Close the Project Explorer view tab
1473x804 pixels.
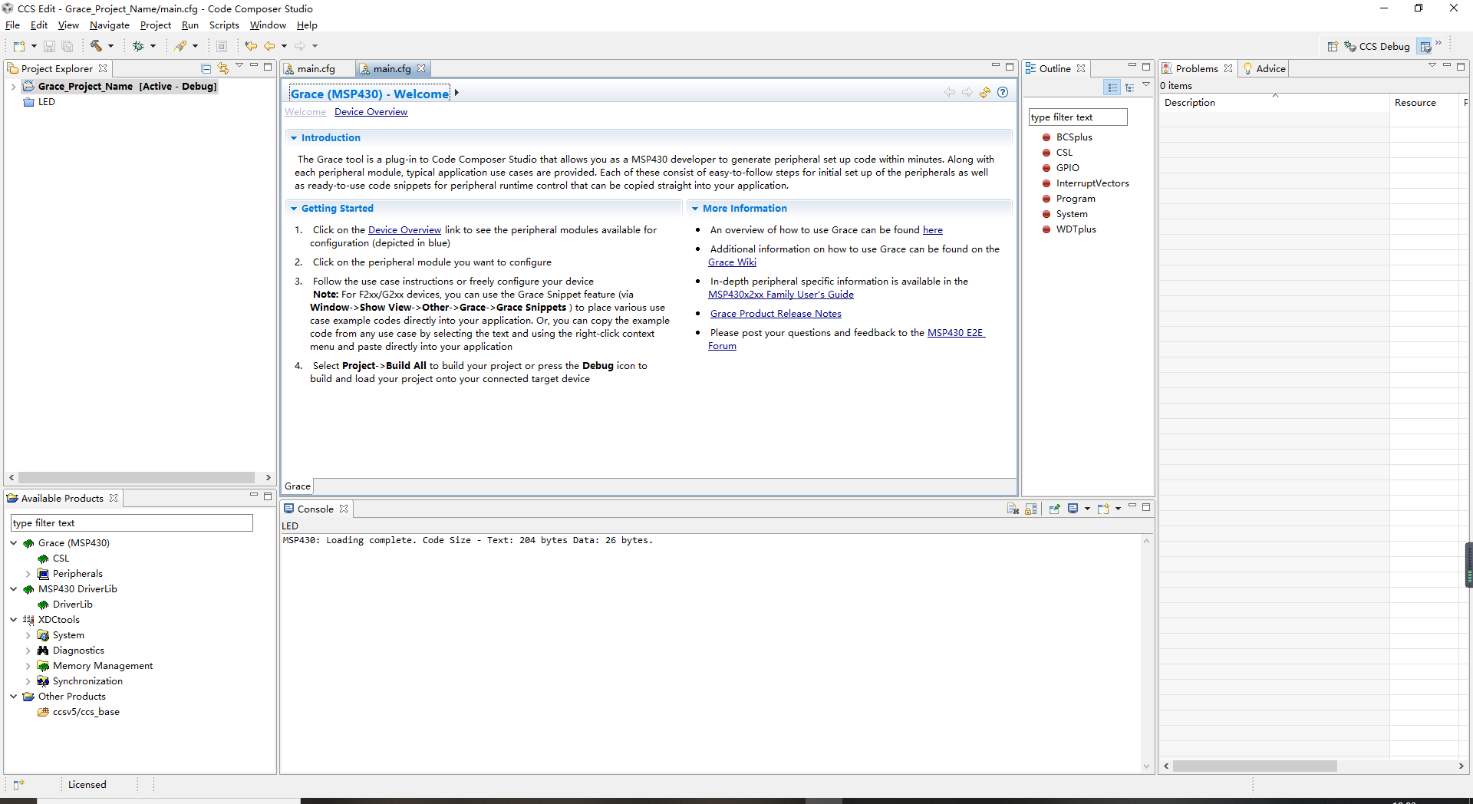(x=103, y=68)
